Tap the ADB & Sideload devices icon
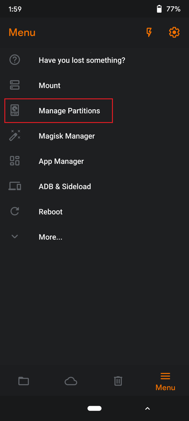Screen dimensions: 189x421 click(x=15, y=186)
